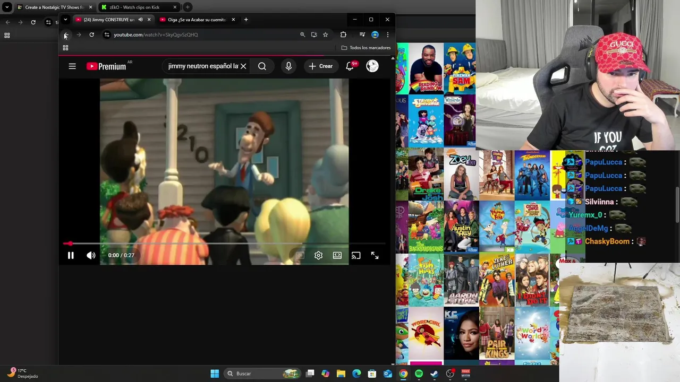Select Fireman Sam show poster
This screenshot has height=382, width=680.
pyautogui.click(x=460, y=69)
